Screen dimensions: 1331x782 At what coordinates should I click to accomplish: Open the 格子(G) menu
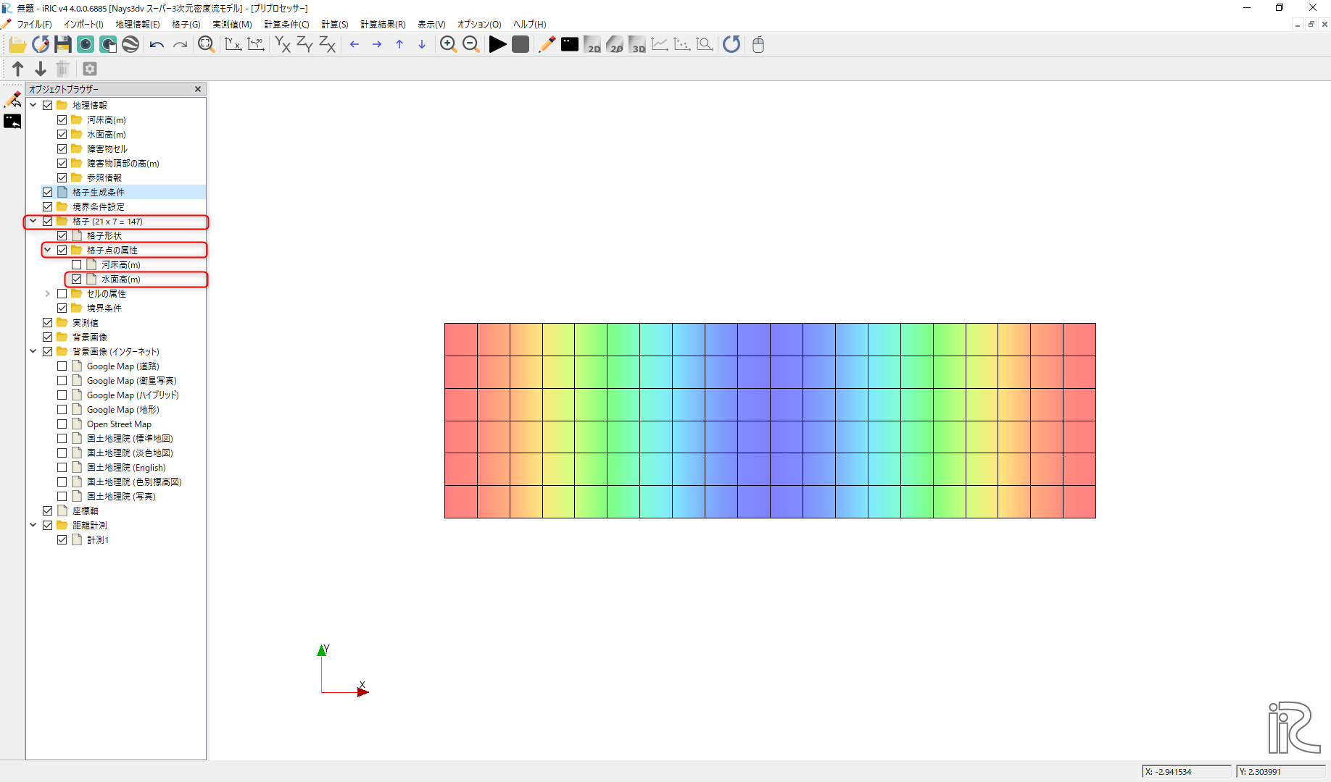click(x=186, y=25)
